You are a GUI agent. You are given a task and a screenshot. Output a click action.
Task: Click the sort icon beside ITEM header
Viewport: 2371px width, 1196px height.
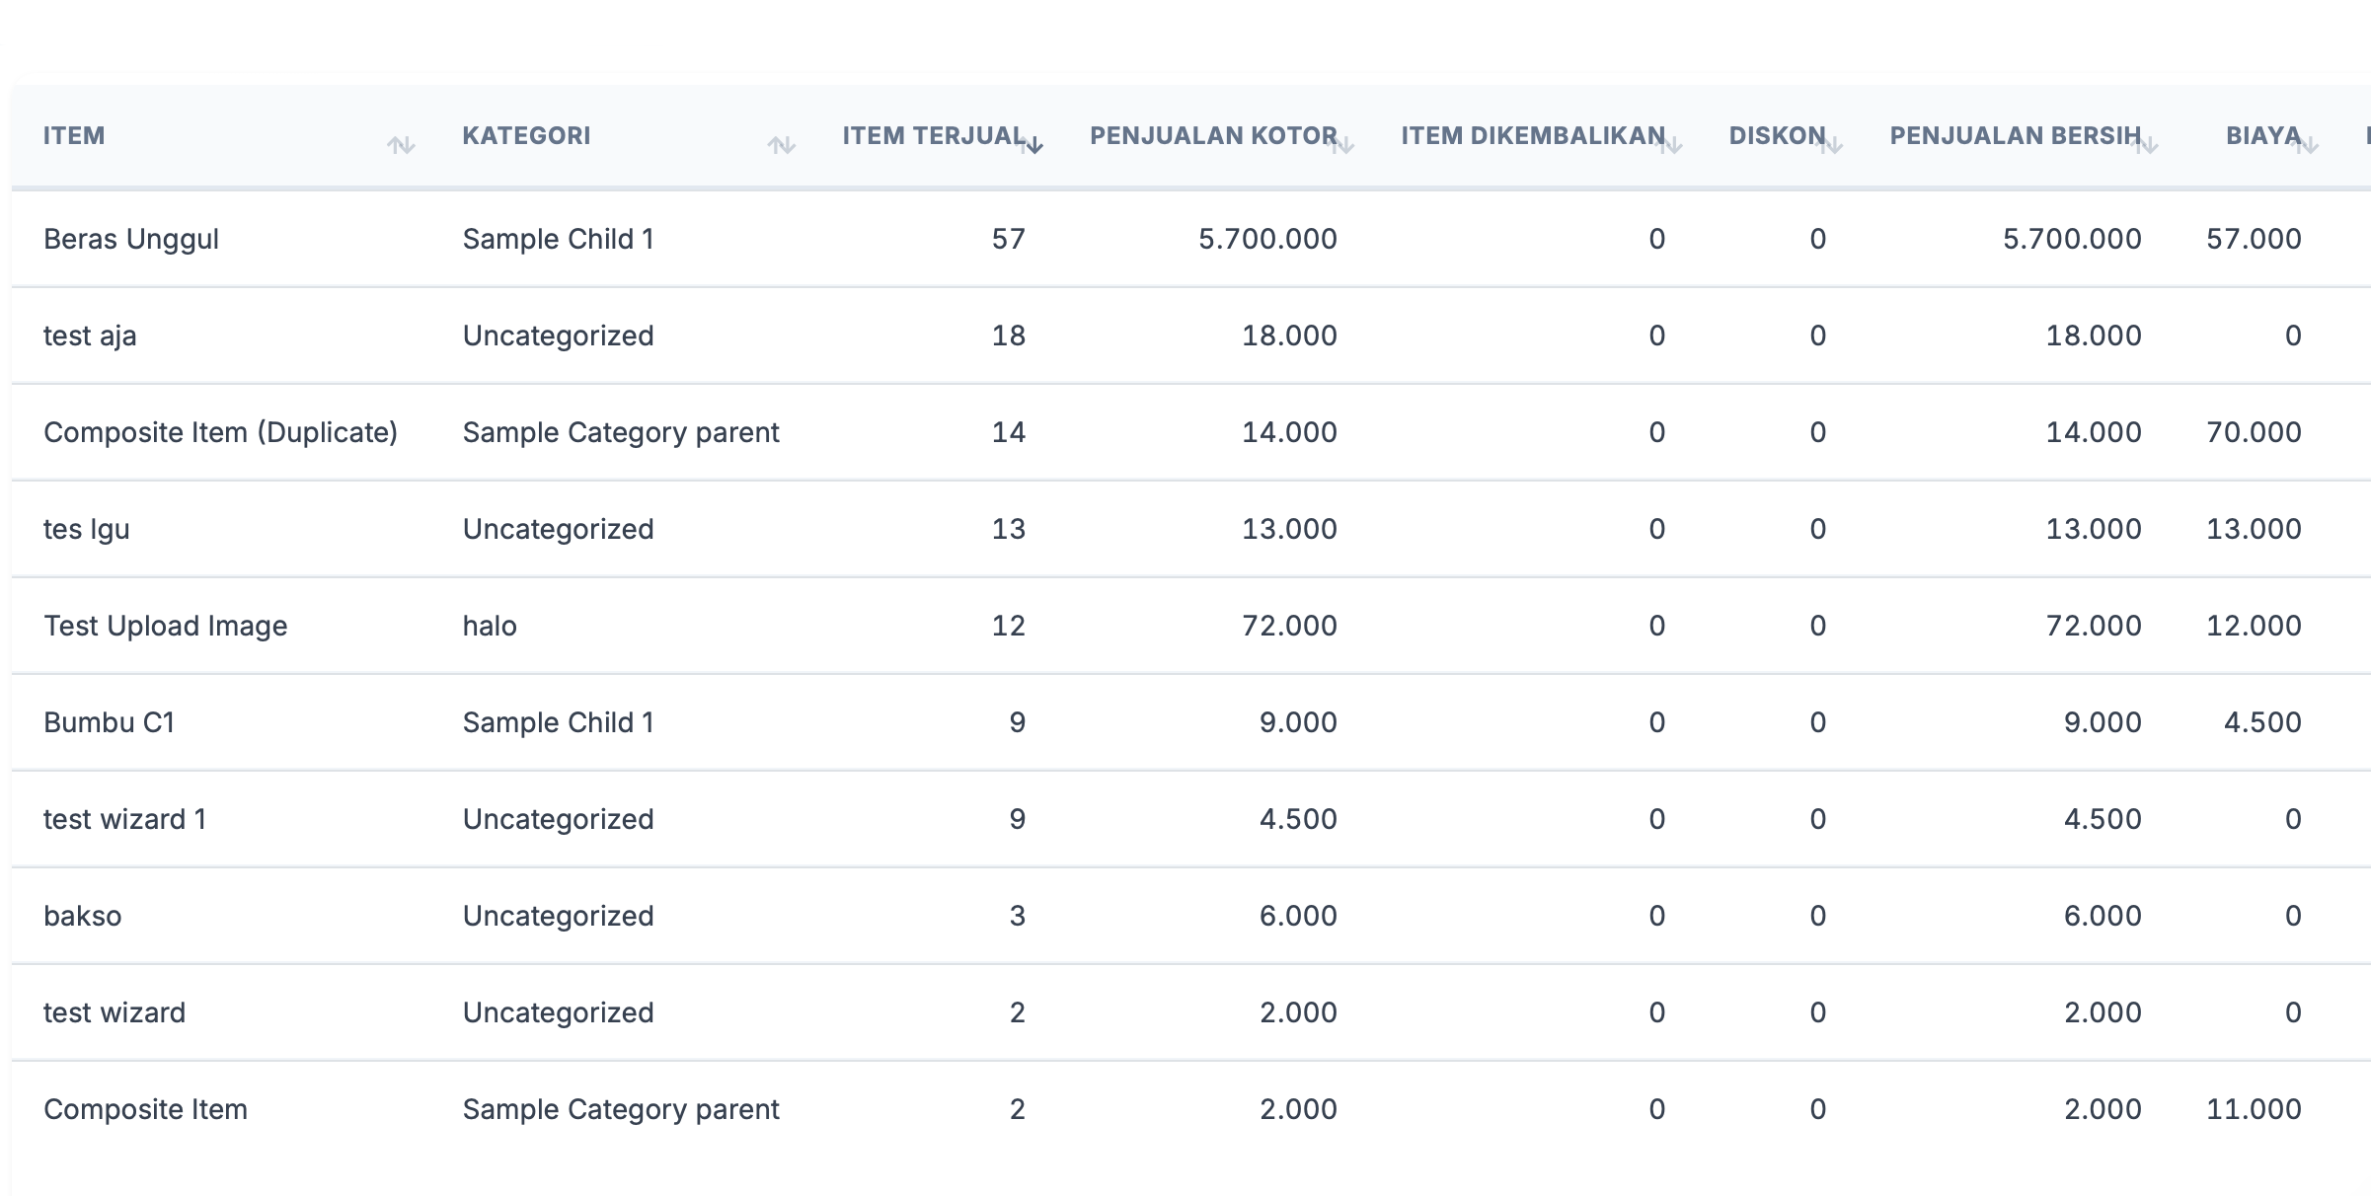coord(401,146)
